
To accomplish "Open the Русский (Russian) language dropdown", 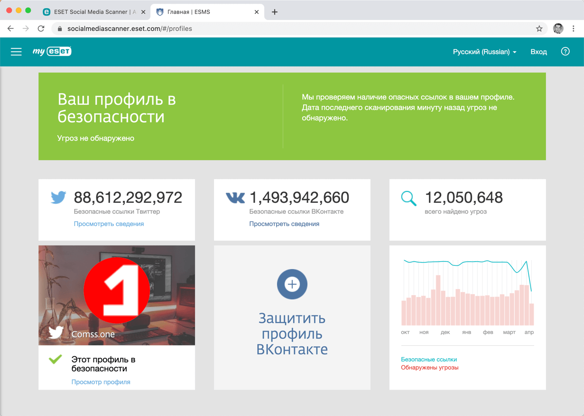I will coord(485,52).
